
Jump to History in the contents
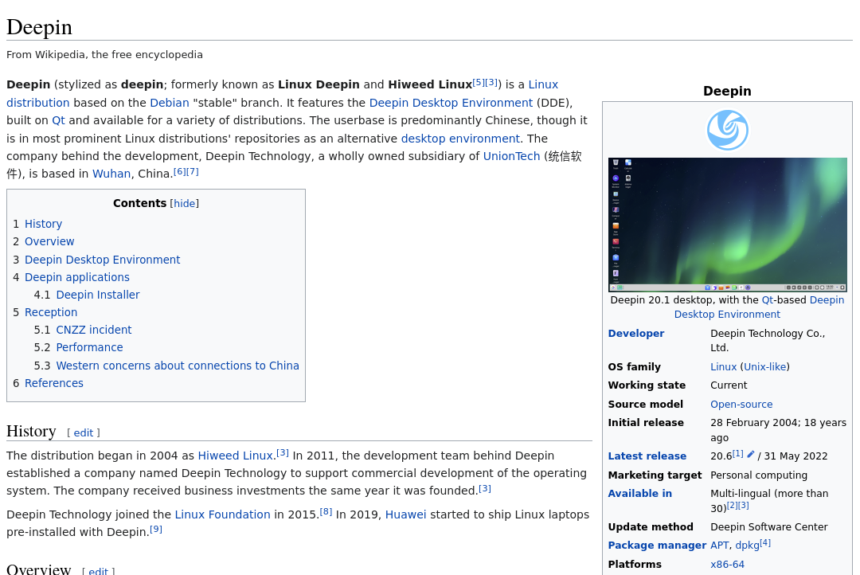(x=43, y=224)
